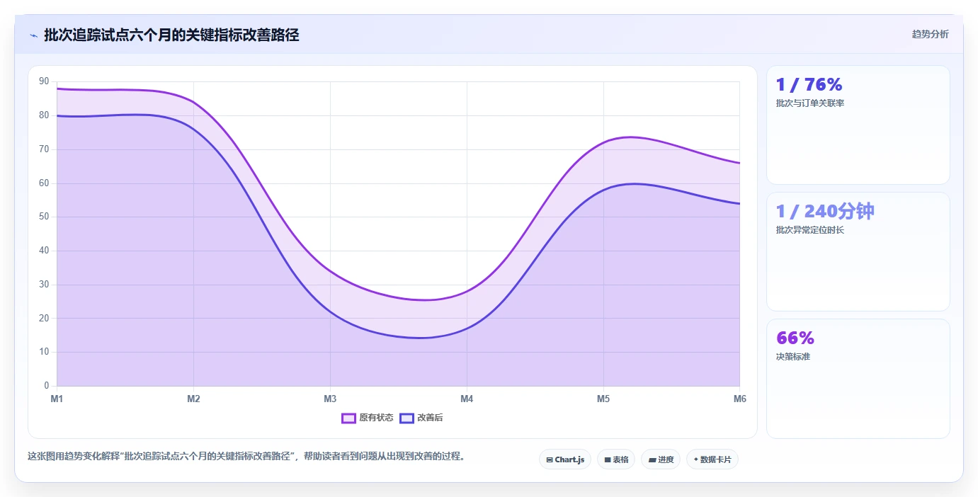Viewport: 978px width, 497px height.
Task: Click the 数据卡片 tag chip
Action: pyautogui.click(x=712, y=459)
